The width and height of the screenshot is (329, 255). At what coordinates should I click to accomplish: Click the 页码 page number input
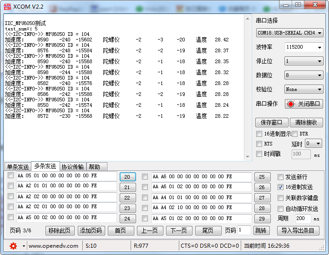pos(244,230)
